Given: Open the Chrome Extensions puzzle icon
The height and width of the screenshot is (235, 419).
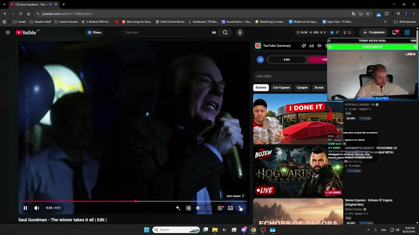Looking at the screenshot, I should pos(387,14).
